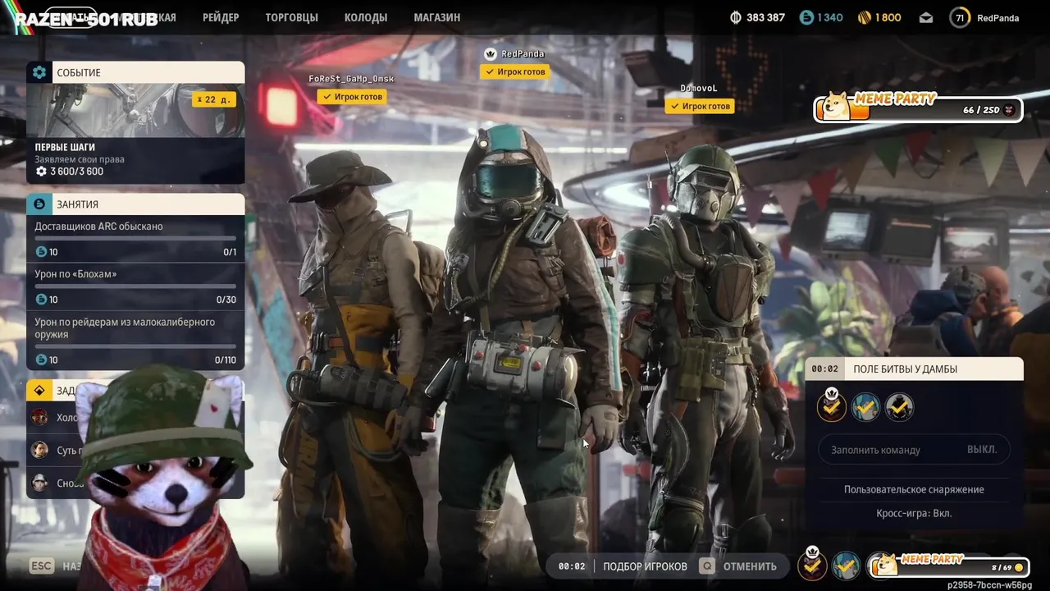Screen dimensions: 1050x591
Task: Open 'Пользовательское снаряжение' option
Action: (x=914, y=489)
